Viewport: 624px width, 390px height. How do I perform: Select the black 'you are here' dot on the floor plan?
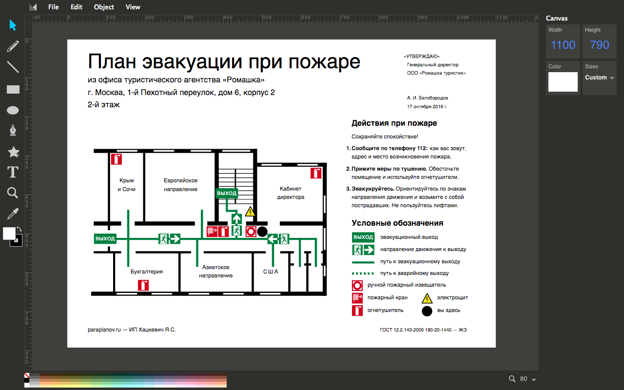[262, 232]
